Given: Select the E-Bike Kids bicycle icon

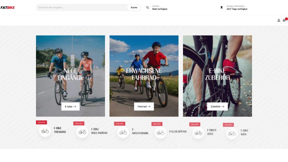Looking at the screenshot, I should coord(232,133).
